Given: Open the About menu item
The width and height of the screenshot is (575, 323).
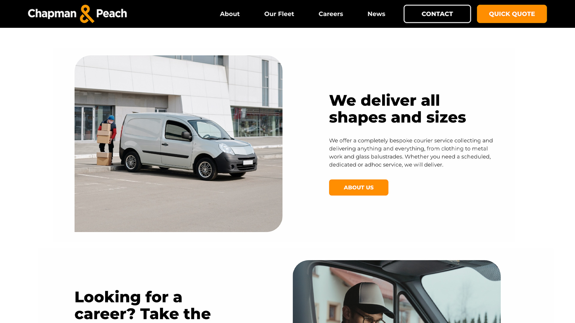Looking at the screenshot, I should click(230, 14).
